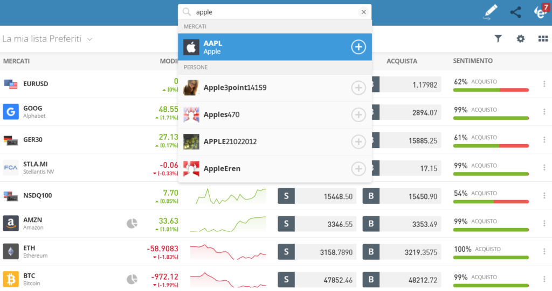Open the Apple3point14159 user result
Screen dimensions: 552x291
tap(274, 88)
